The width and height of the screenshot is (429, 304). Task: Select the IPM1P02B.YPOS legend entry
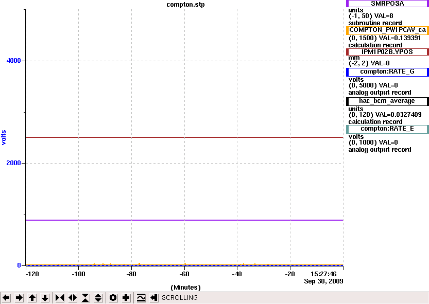pos(387,52)
